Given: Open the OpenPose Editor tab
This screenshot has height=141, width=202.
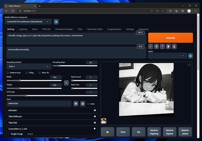Looking at the screenshot, I should pos(95,29).
